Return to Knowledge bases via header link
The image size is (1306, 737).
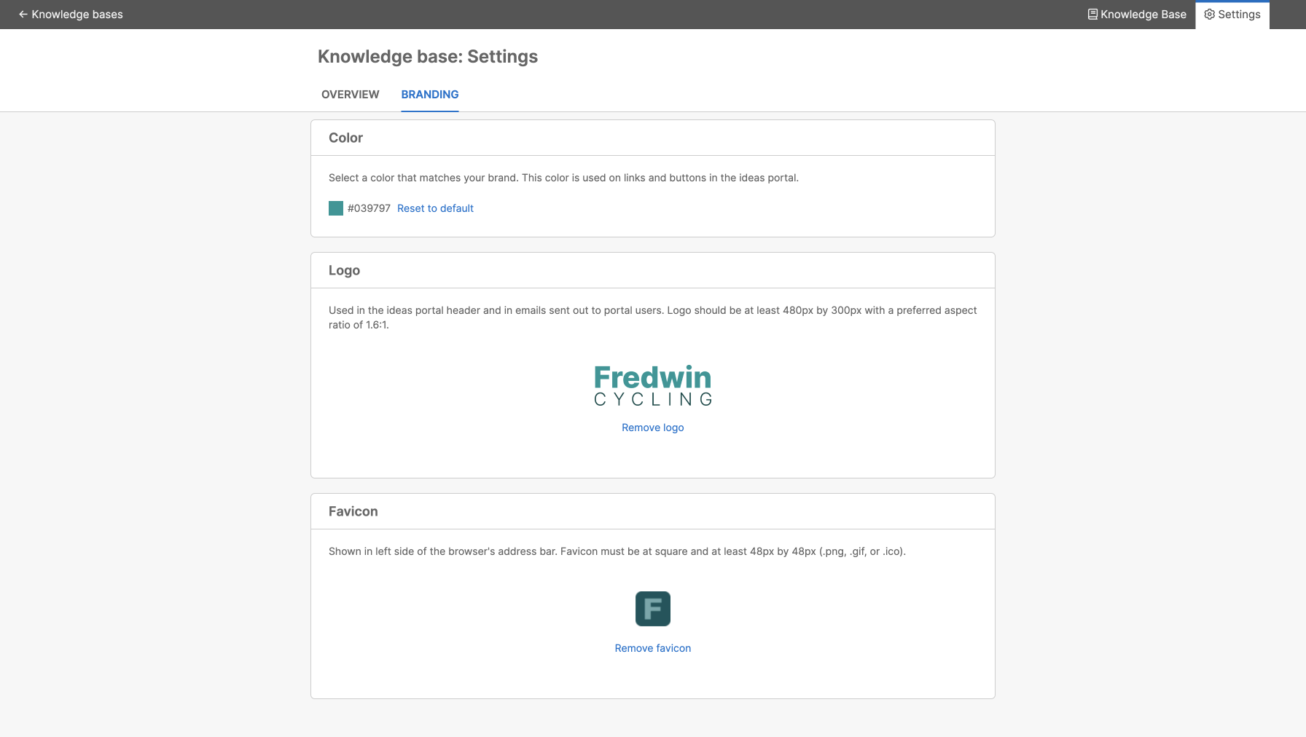point(77,14)
